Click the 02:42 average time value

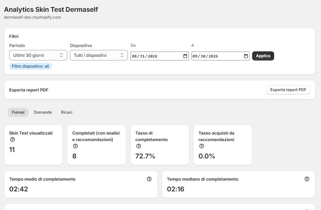(19, 189)
